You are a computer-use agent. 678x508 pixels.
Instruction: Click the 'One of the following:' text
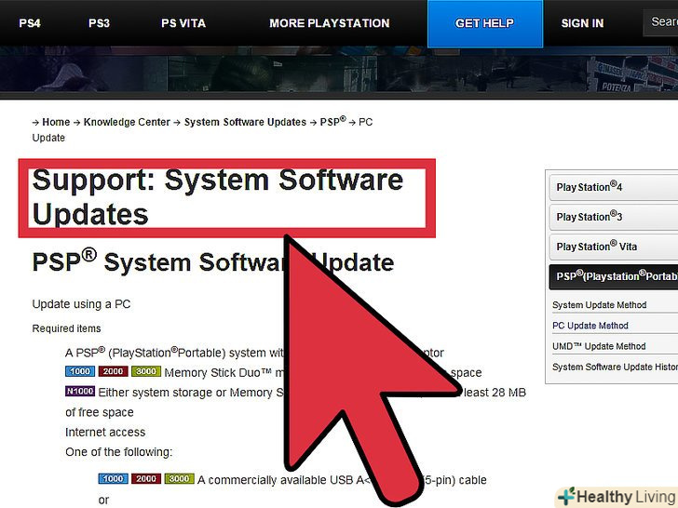[x=119, y=452]
